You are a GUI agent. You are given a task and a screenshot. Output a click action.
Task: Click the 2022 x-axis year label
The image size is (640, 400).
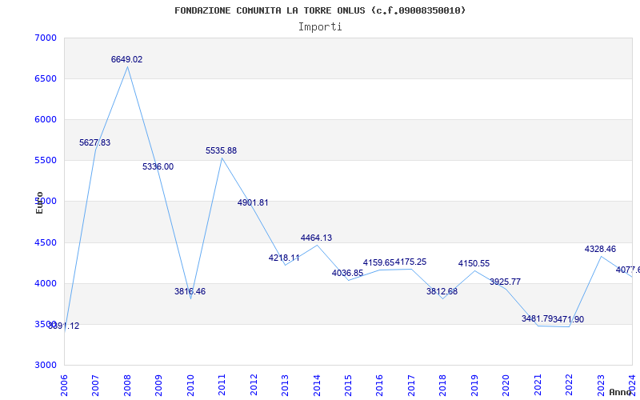pyautogui.click(x=569, y=385)
